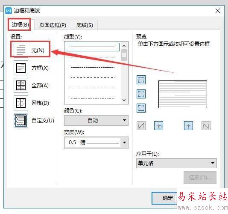Click the 自定义(U) label text
The width and height of the screenshot is (228, 214).
[43, 121]
